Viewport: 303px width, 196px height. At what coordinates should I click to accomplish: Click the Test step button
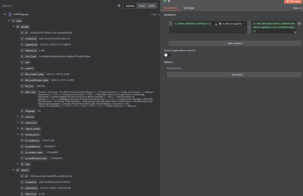pyautogui.click(x=293, y=1)
